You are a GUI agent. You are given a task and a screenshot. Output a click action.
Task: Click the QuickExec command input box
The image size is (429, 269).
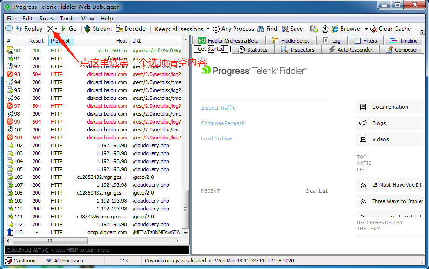pyautogui.click(x=97, y=250)
